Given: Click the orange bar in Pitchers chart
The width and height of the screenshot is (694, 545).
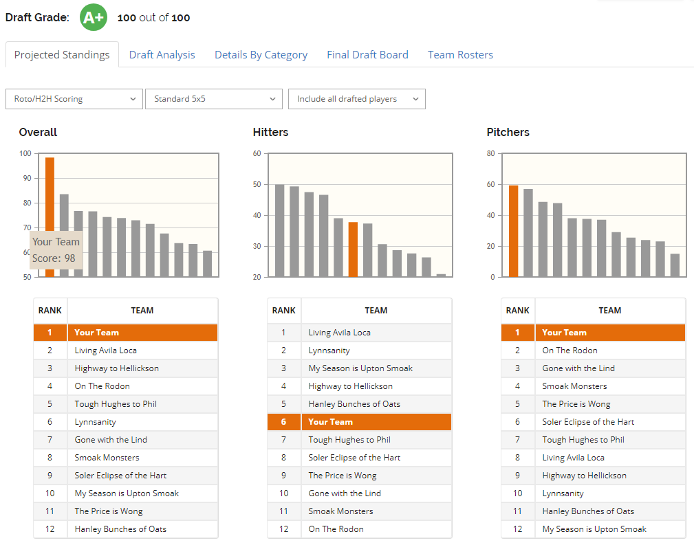Looking at the screenshot, I should click(513, 231).
